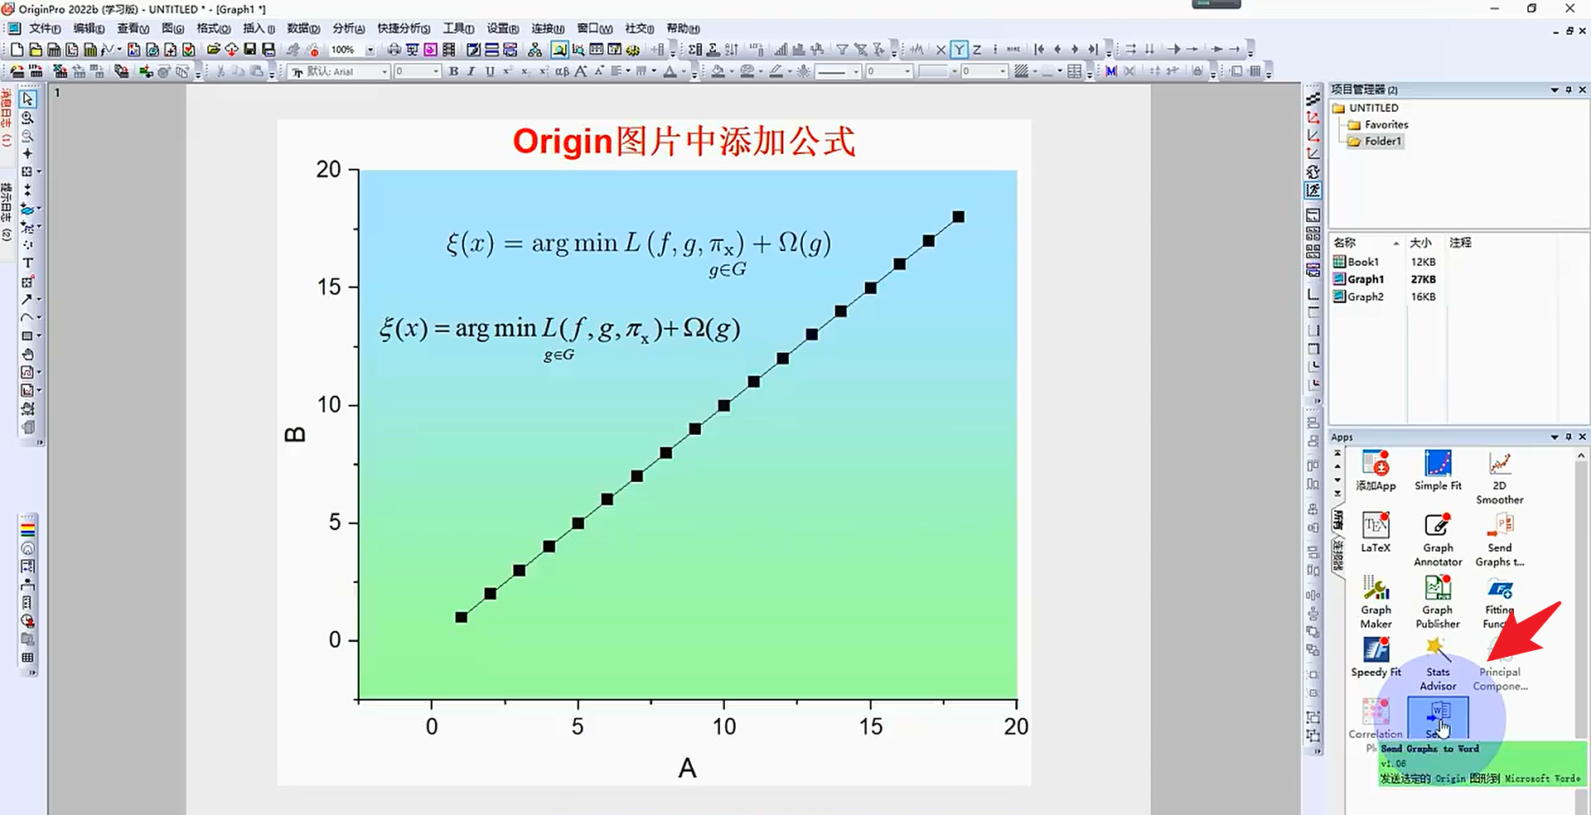1591x815 pixels.
Task: Open the Simple Fit app
Action: (1438, 471)
